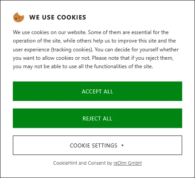Viewport: 195px width, 178px height.
Task: Click the small triangle arrow next to COOKIE SETTINGS
Action: coord(122,146)
